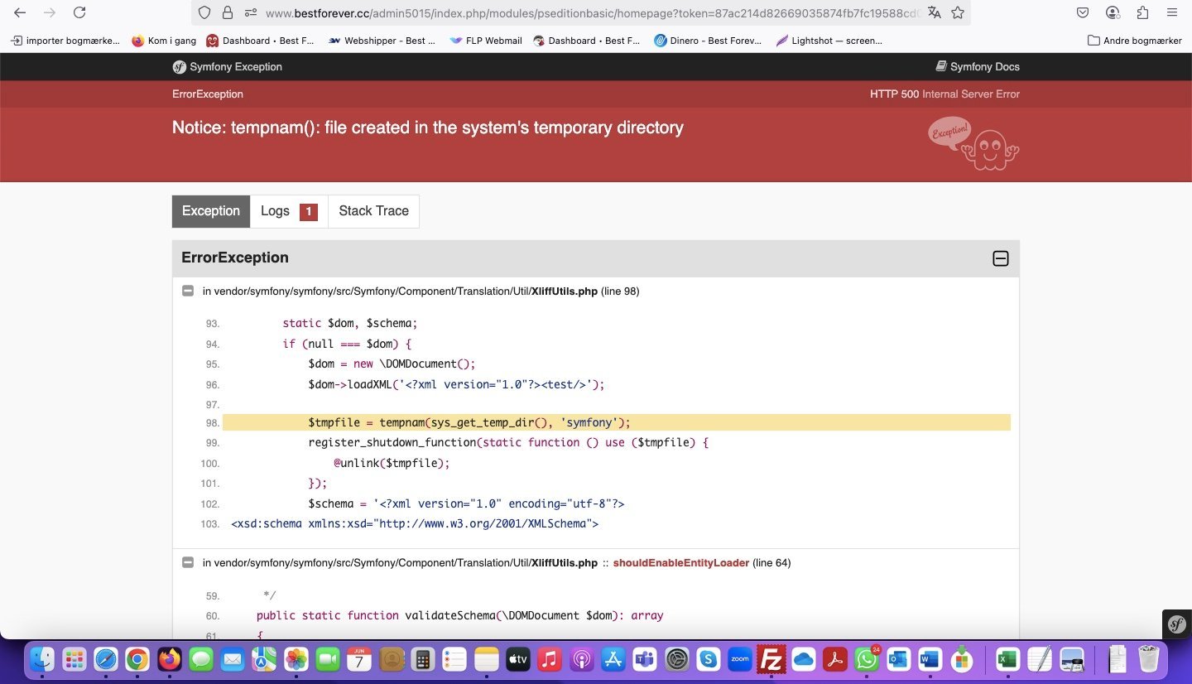
Task: Open the App Store from the dock
Action: 613,660
